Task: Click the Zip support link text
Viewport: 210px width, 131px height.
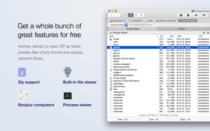Action: [x=29, y=82]
